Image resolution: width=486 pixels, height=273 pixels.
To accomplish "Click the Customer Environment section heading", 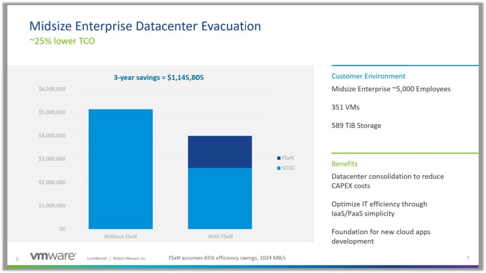I will (x=368, y=76).
